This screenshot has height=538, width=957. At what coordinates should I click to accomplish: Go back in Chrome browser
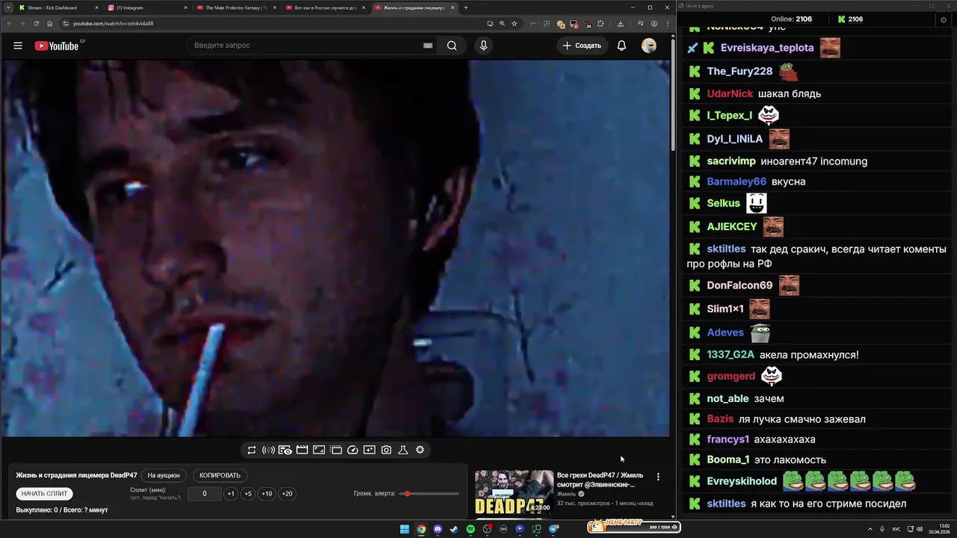point(10,23)
